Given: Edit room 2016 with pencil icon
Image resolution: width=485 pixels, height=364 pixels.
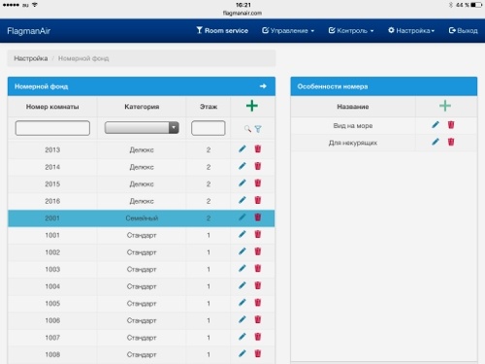Looking at the screenshot, I should tap(242, 200).
